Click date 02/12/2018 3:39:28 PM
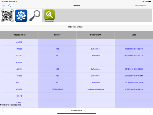Viewport: 153px width, 115px height. (134, 69)
